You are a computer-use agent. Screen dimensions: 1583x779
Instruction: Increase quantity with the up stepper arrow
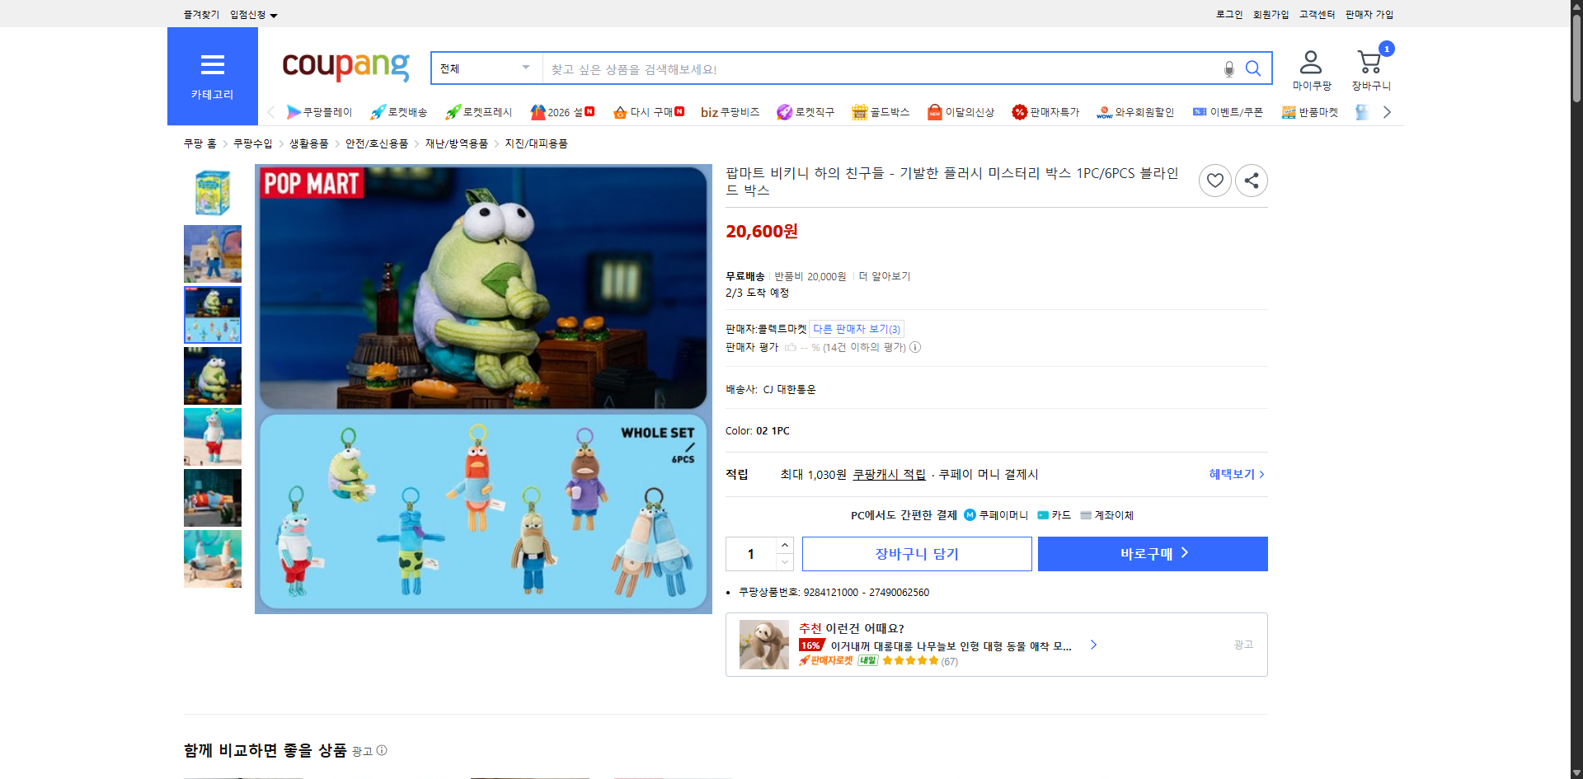pos(783,545)
